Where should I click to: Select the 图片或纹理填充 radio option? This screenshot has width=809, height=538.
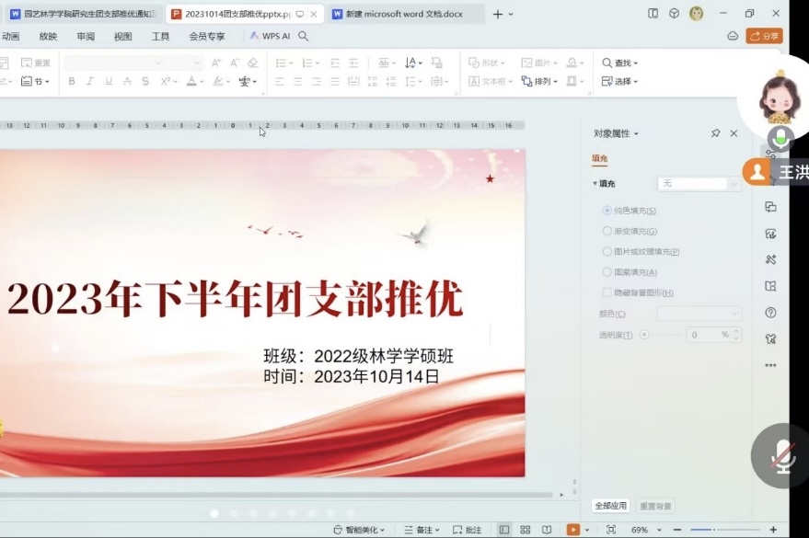(607, 252)
